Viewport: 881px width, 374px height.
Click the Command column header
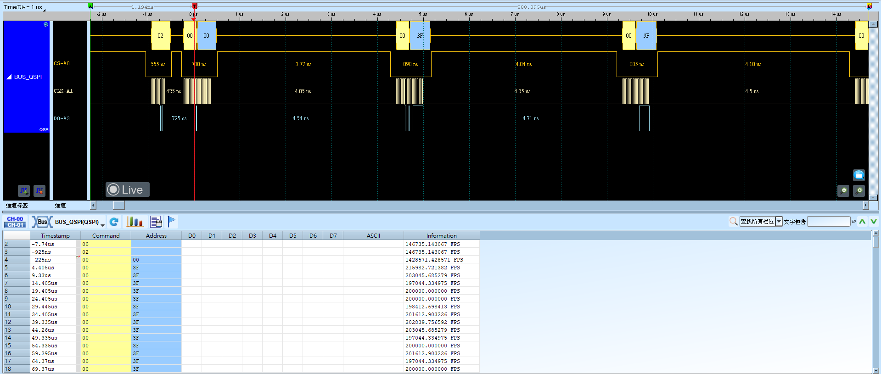[x=106, y=236]
